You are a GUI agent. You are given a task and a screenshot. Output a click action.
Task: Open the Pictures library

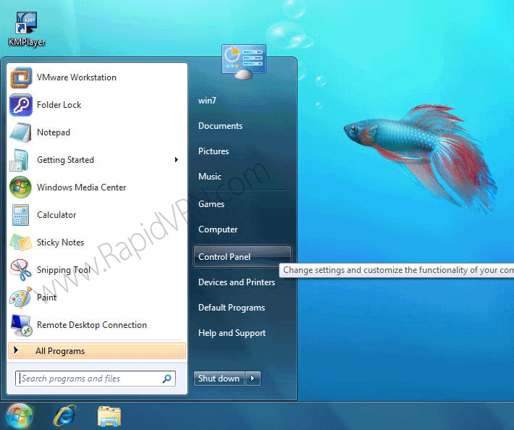pyautogui.click(x=214, y=151)
